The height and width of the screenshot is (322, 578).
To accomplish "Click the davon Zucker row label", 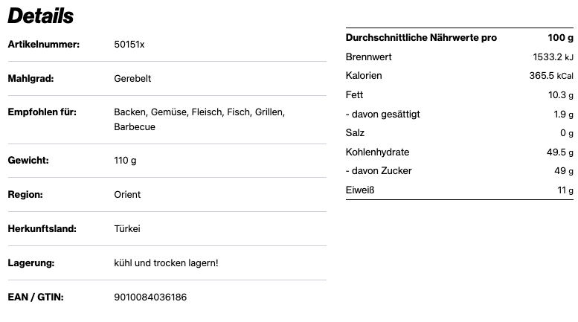I will point(379,171).
